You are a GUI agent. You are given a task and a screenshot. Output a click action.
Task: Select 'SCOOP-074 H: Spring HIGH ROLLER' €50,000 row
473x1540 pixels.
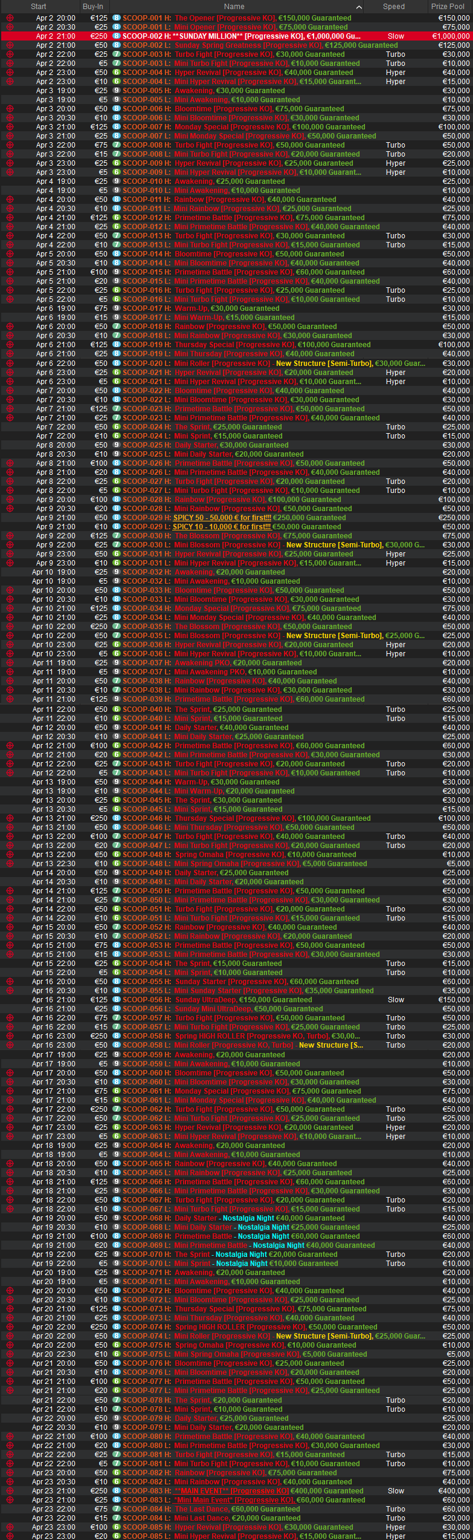pyautogui.click(x=236, y=1327)
